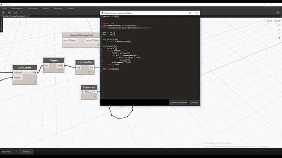This screenshot has height=158, width=282.
Task: Click the Run (Запуск) button
Action: 26,151
